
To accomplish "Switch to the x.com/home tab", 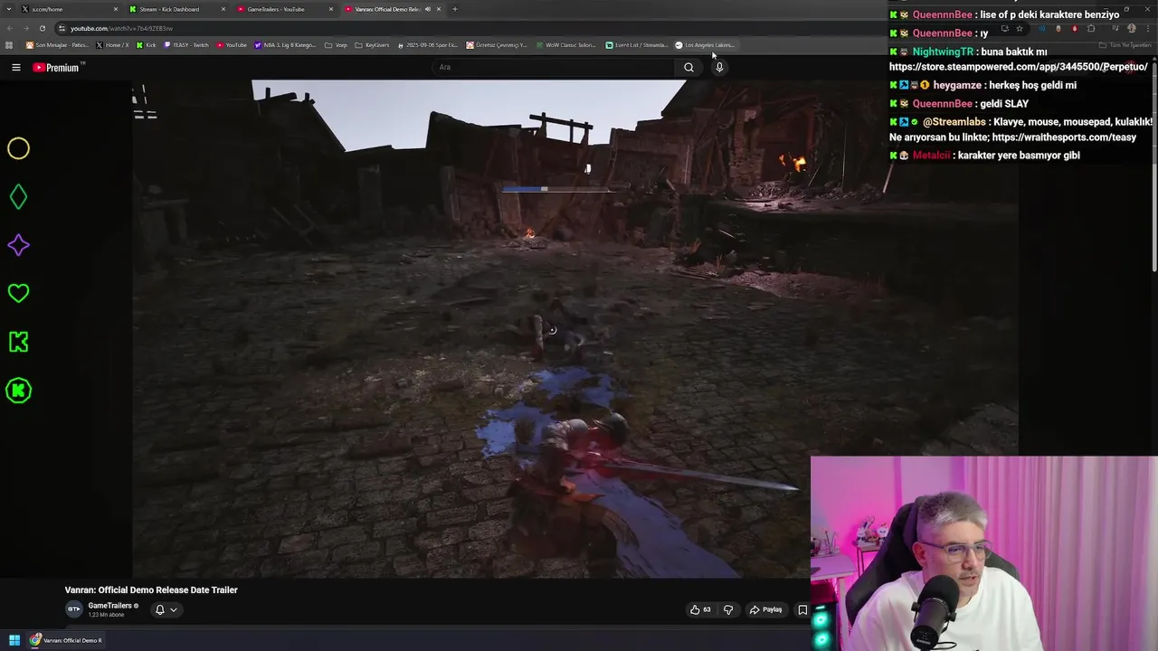I will [x=68, y=9].
